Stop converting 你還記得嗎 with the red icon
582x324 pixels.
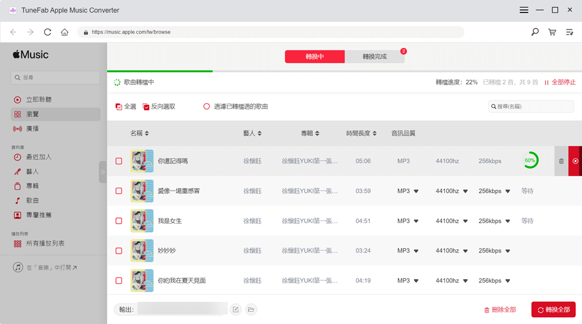click(x=575, y=161)
